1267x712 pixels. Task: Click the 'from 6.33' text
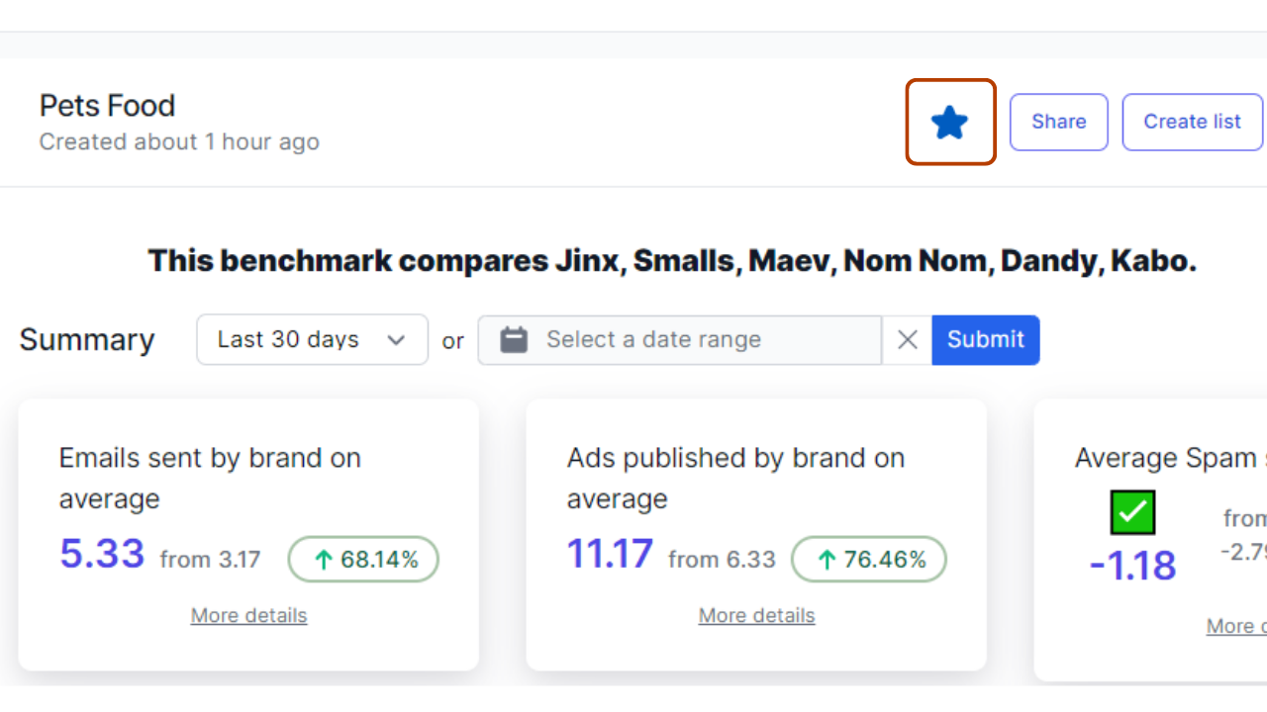point(722,560)
